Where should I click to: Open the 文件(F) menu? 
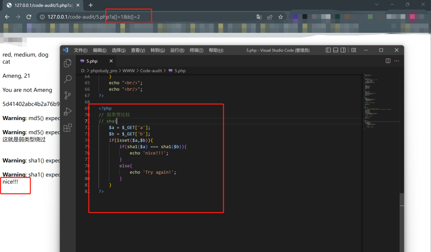point(80,50)
